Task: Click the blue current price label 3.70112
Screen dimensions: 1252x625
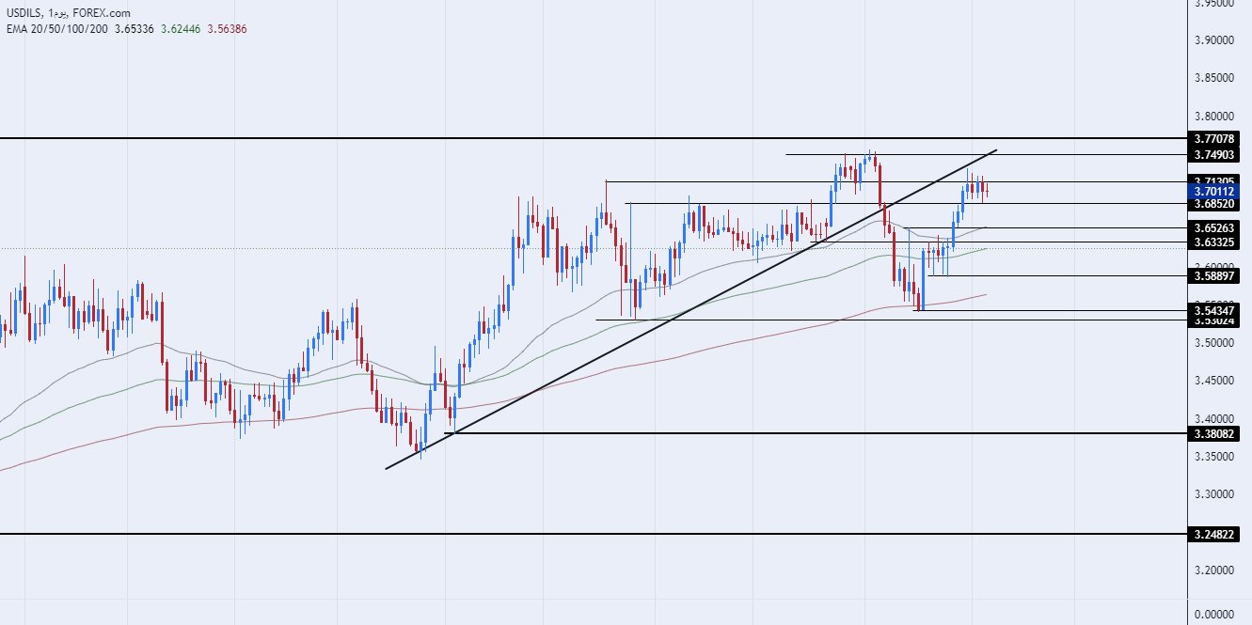Action: click(x=1215, y=192)
